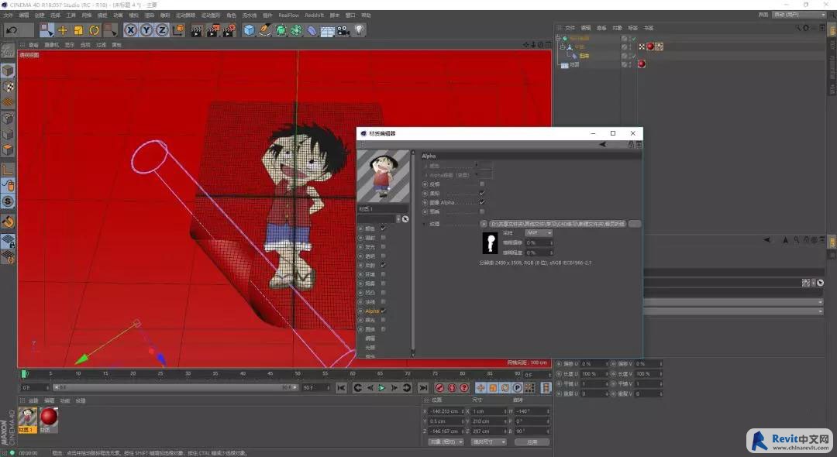The image size is (837, 457).
Task: Open the viewport 显示 menu
Action: click(70, 46)
